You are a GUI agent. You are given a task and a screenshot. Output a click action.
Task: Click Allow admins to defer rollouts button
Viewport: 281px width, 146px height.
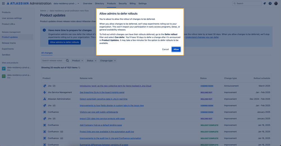tap(64, 42)
